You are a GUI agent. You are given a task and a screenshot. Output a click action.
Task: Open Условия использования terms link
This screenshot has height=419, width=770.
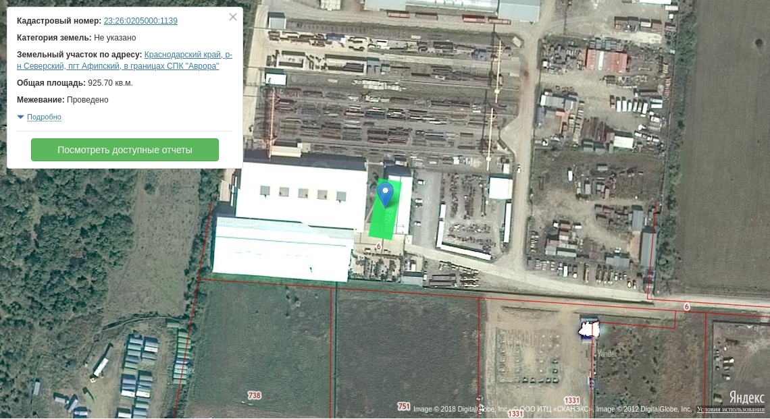[x=730, y=410]
